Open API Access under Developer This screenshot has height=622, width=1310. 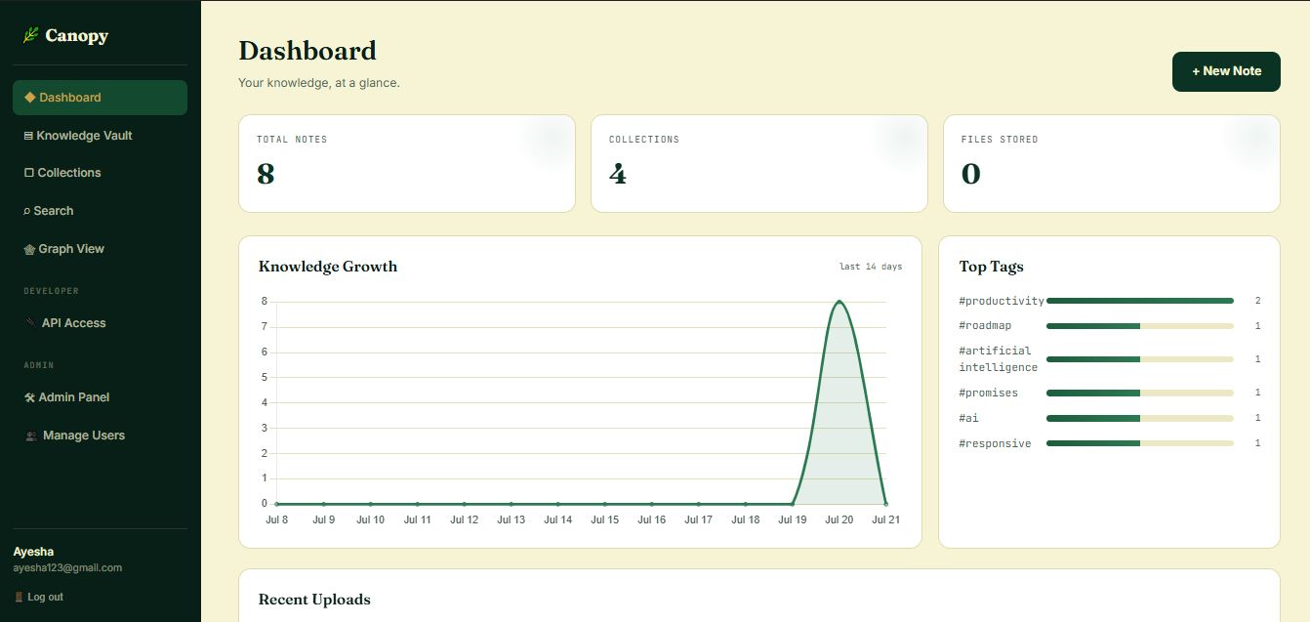point(100,323)
